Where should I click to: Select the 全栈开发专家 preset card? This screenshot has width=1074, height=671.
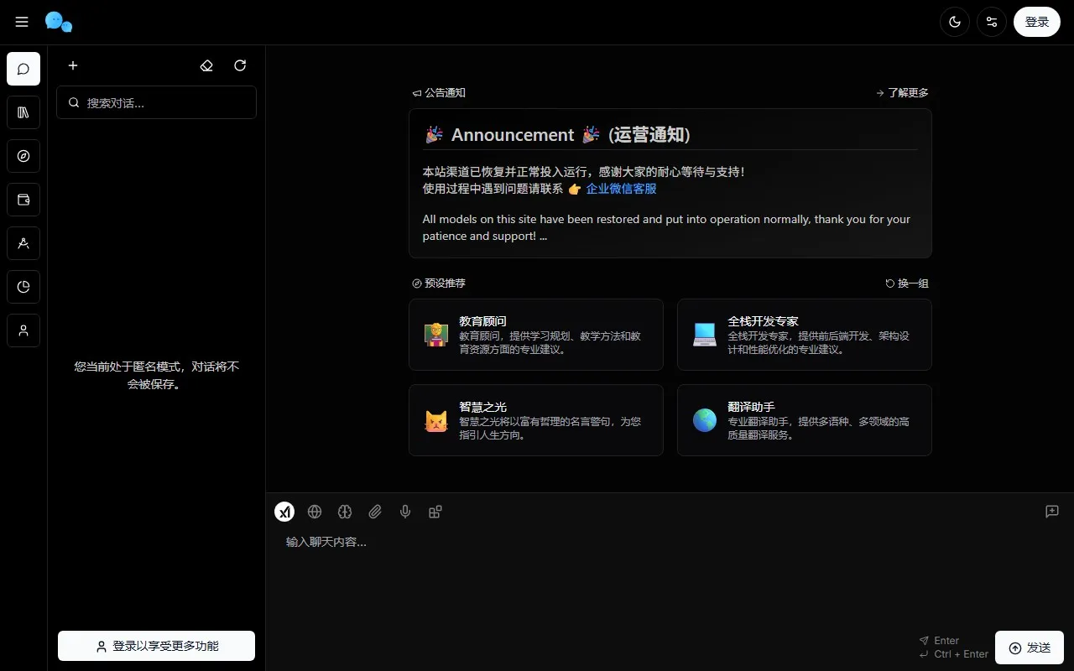click(804, 335)
